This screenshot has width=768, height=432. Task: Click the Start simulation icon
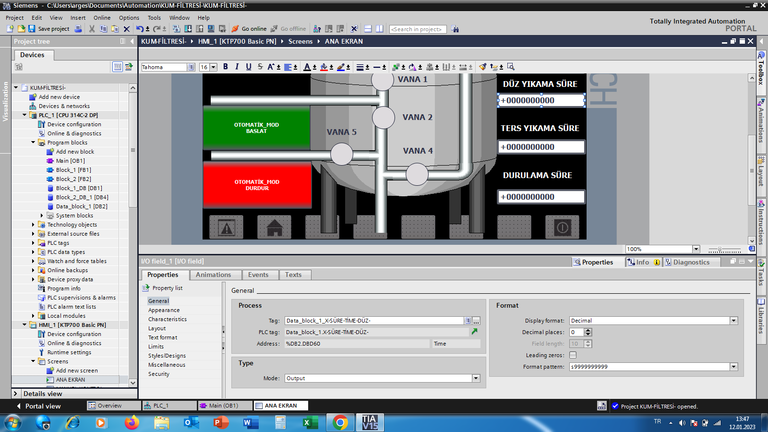coord(211,29)
